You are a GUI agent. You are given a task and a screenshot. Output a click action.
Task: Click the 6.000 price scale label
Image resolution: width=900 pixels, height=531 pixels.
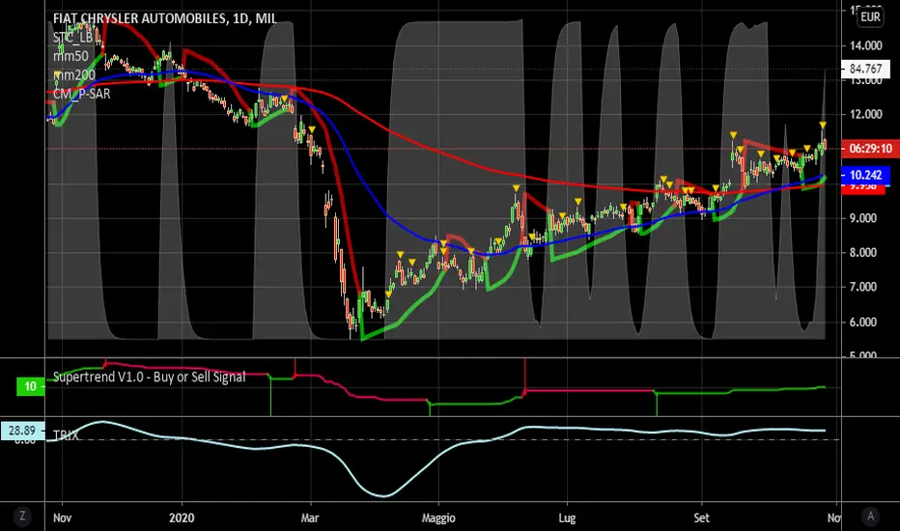coord(865,322)
